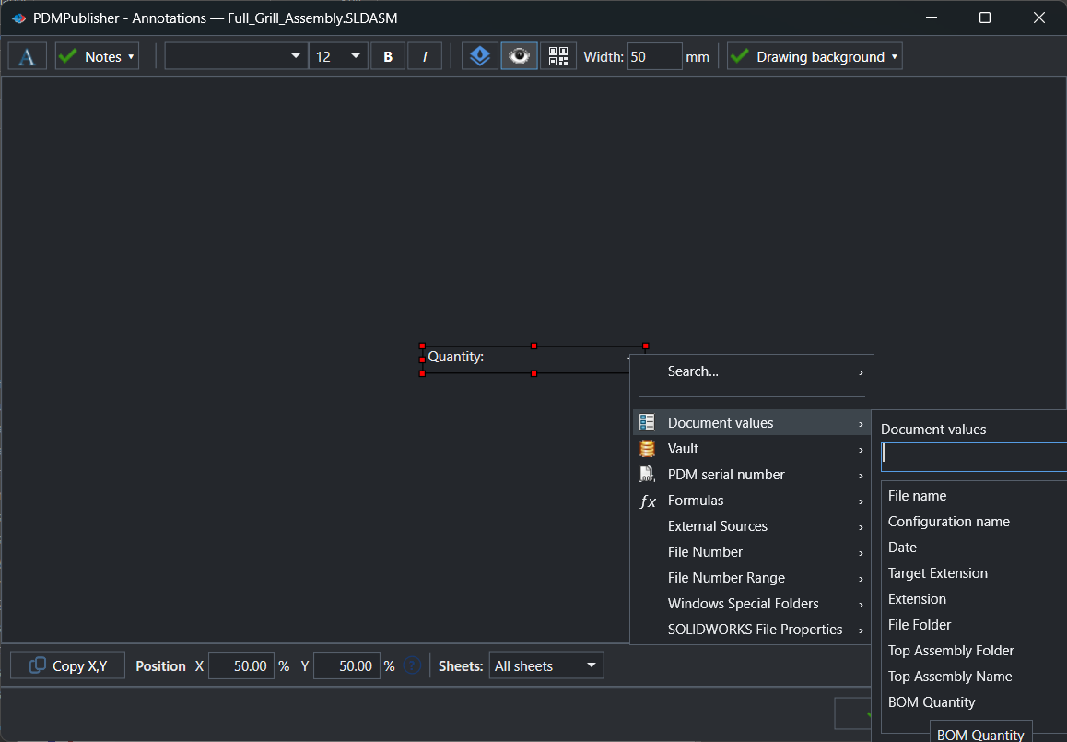This screenshot has width=1067, height=742.
Task: Open SOLIDWORKS File Properties submenu
Action: coord(751,630)
